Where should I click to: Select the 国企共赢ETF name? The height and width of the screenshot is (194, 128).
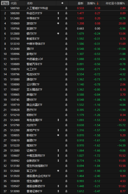[x=34, y=105]
